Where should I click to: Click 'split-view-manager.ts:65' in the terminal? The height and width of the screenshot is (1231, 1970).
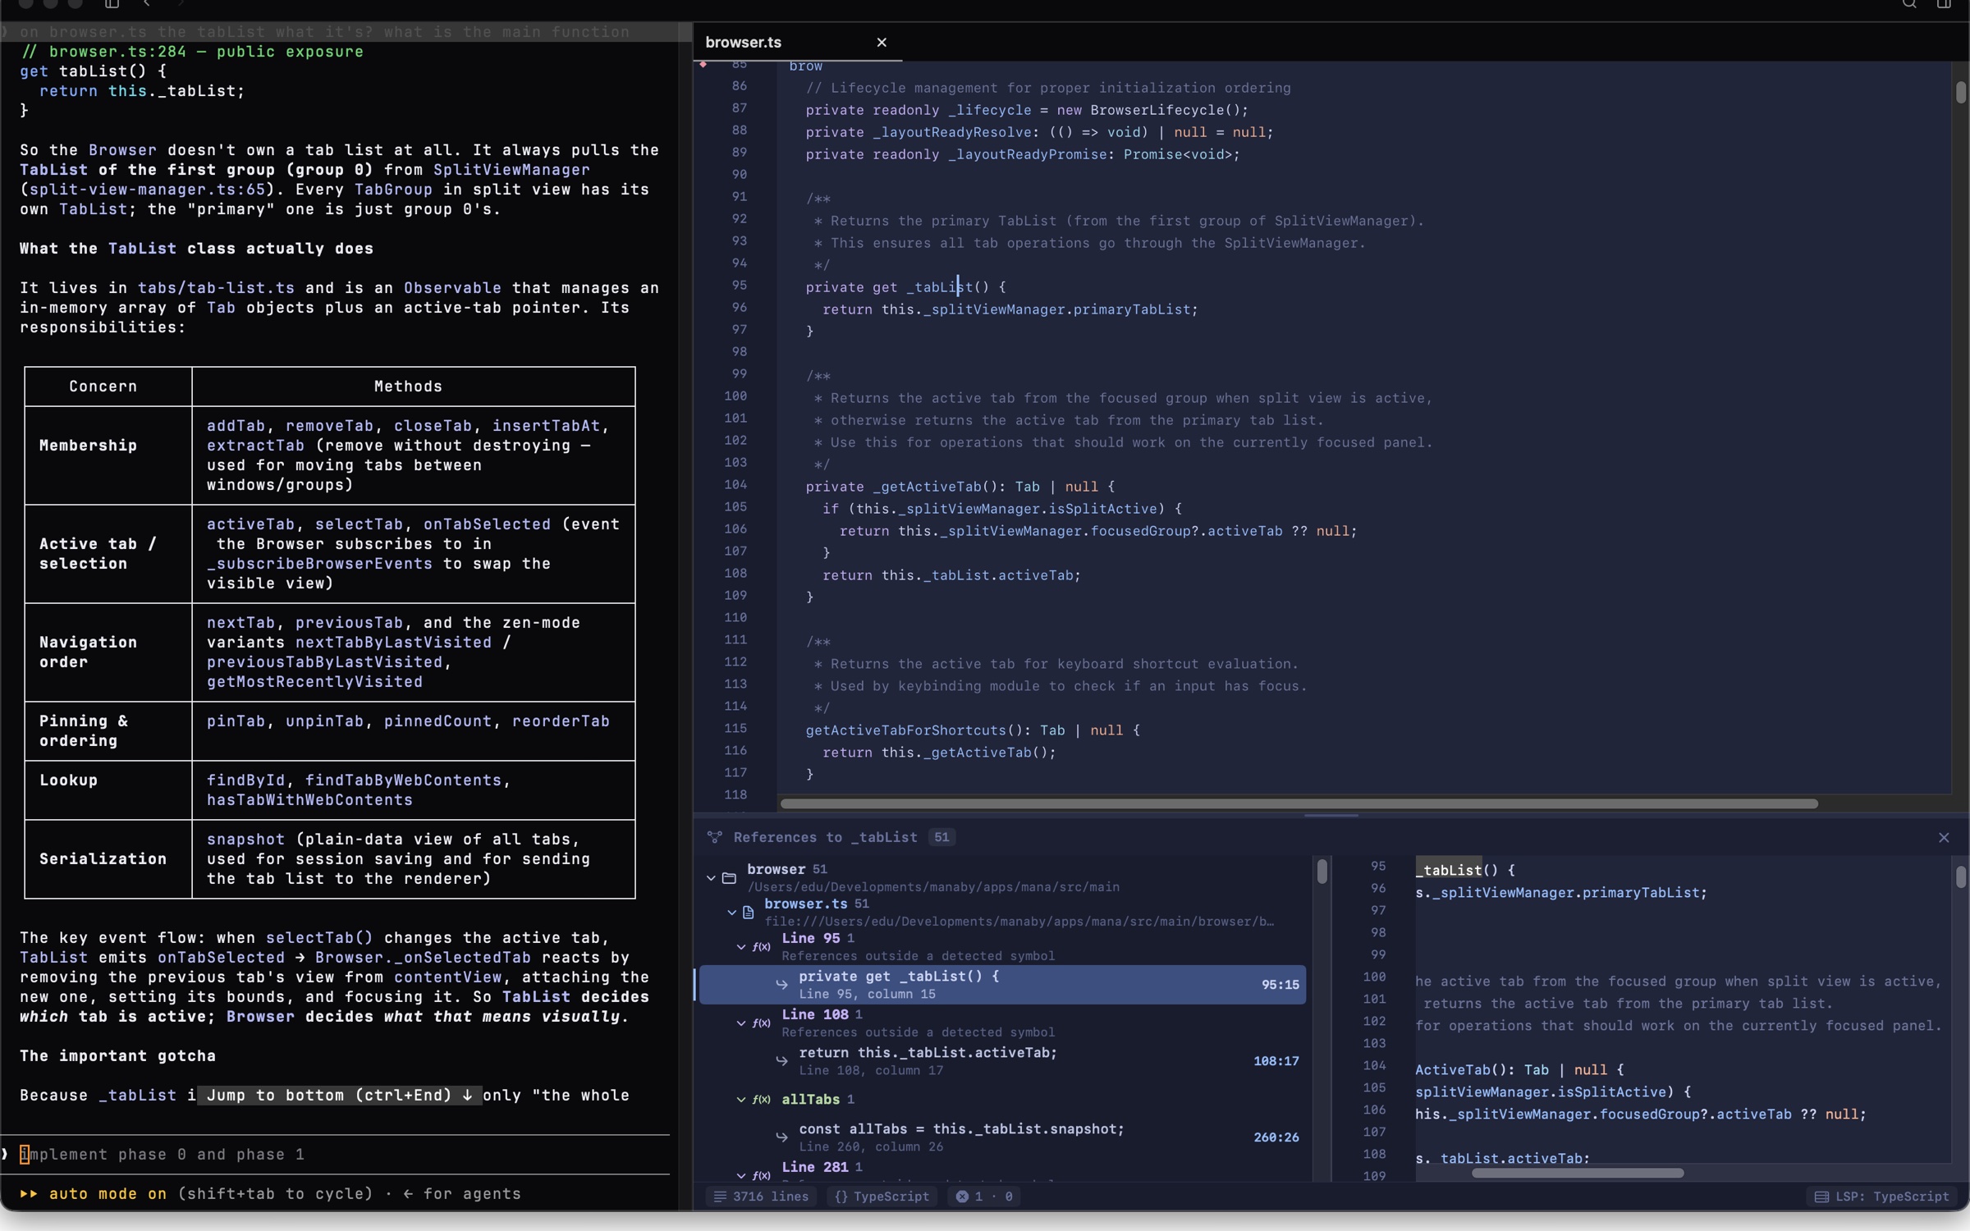coord(148,190)
